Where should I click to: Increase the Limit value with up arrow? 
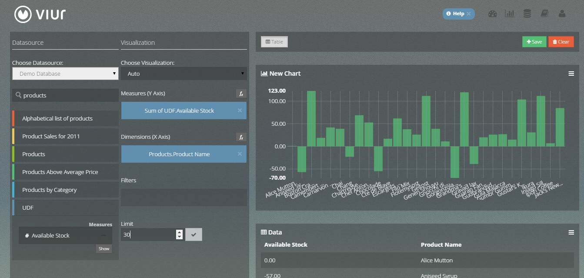coord(179,232)
